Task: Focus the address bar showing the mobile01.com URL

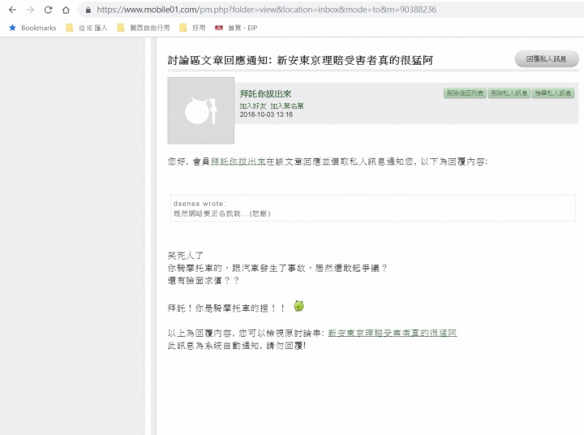Action: pos(266,10)
